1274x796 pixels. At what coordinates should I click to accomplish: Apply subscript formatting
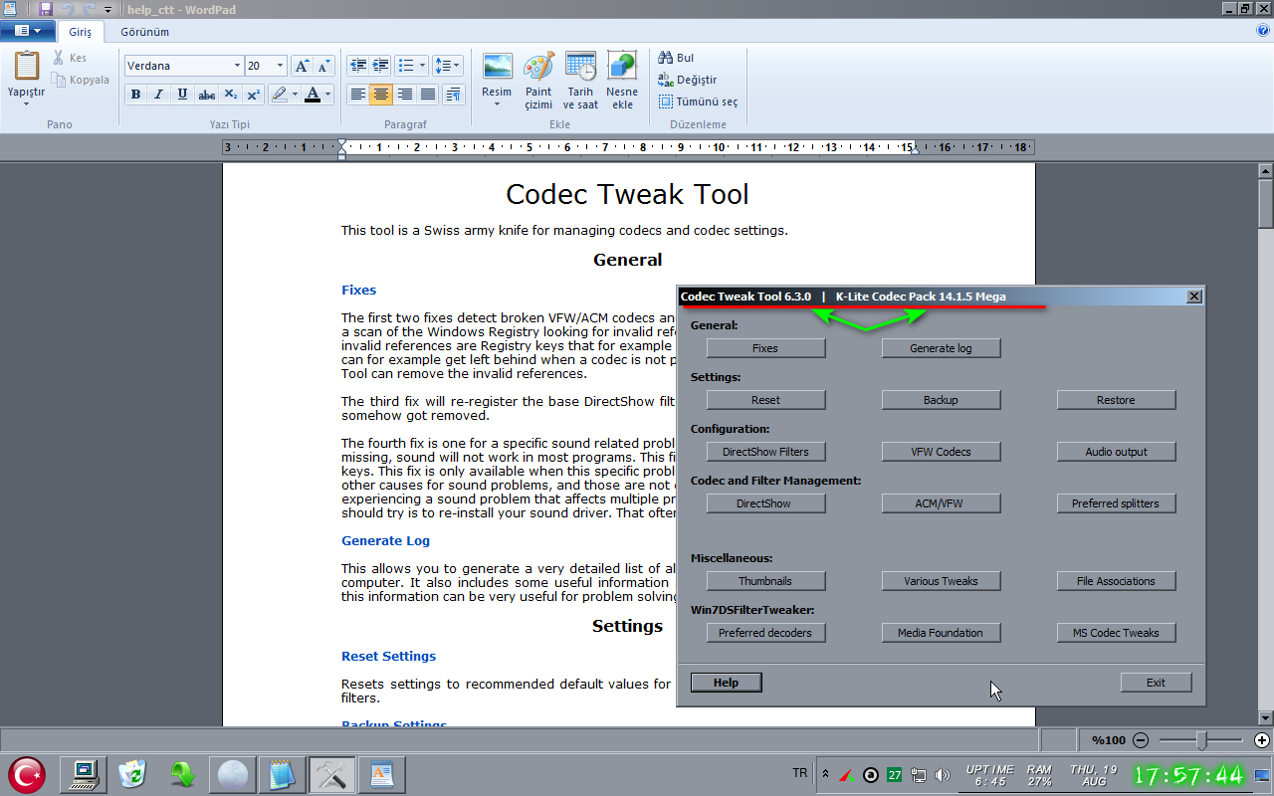point(230,95)
